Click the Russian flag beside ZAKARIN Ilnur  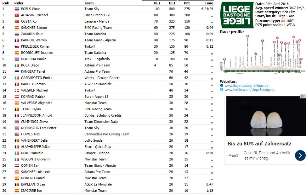pyautogui.click(x=17, y=34)
